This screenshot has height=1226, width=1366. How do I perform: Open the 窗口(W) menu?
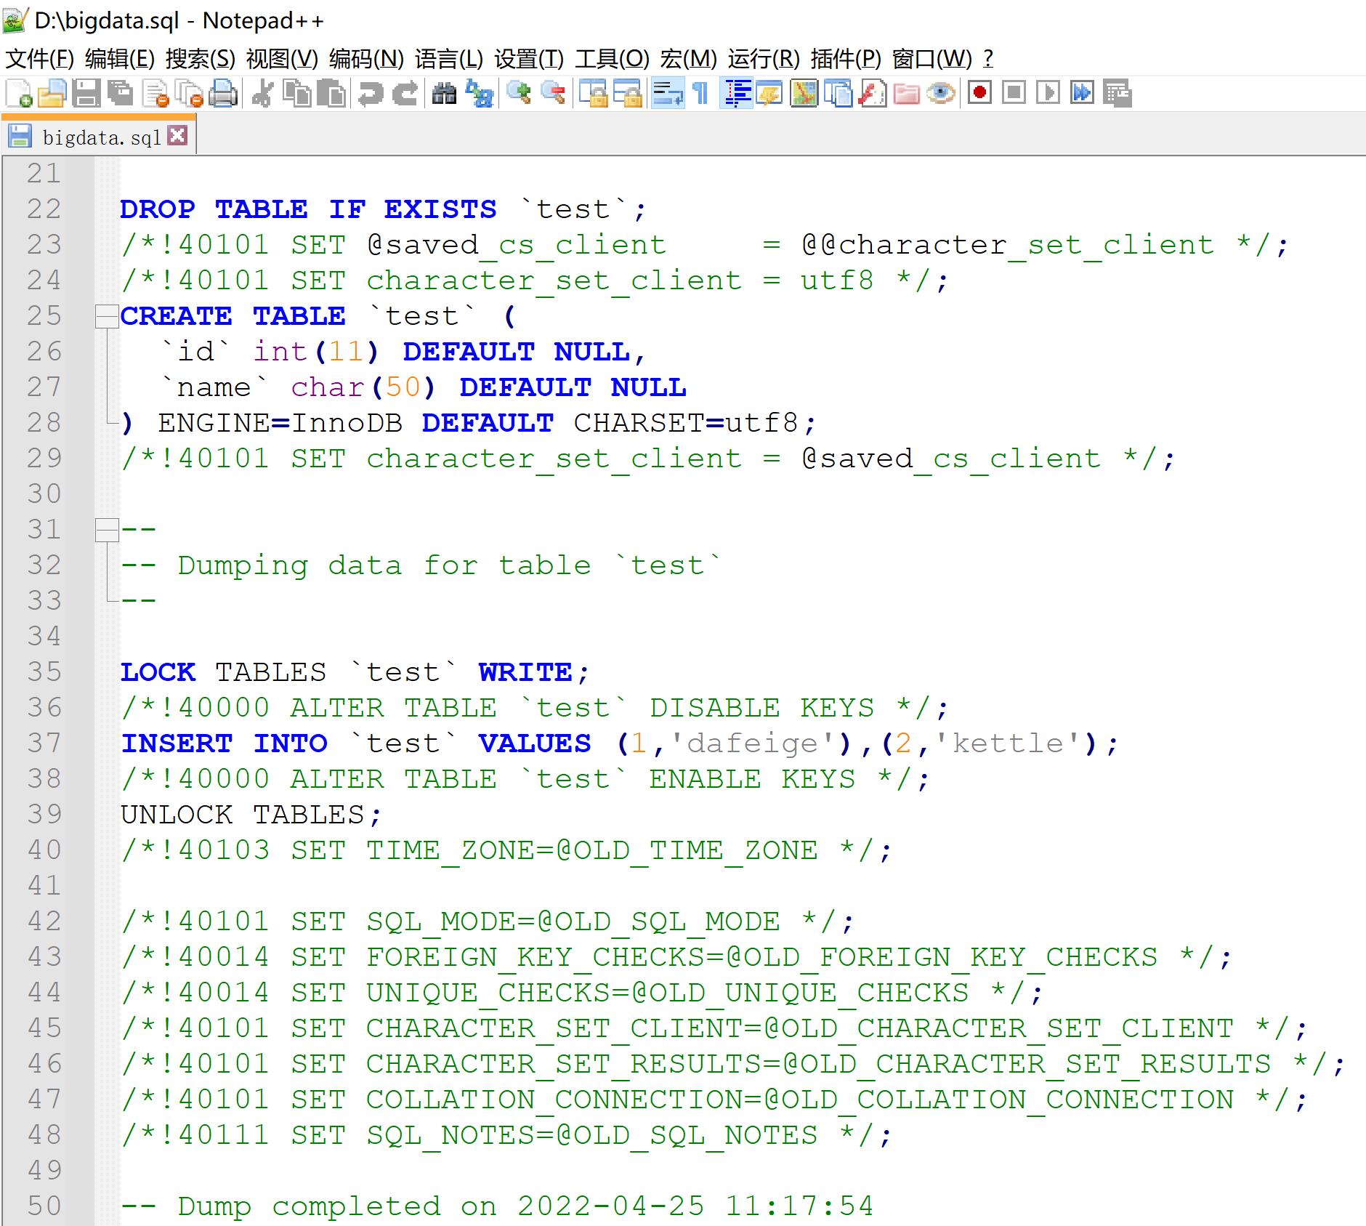tap(932, 59)
